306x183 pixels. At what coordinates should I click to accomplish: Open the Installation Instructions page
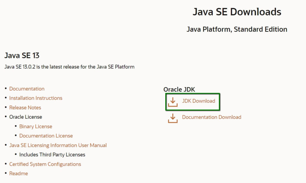(x=36, y=98)
